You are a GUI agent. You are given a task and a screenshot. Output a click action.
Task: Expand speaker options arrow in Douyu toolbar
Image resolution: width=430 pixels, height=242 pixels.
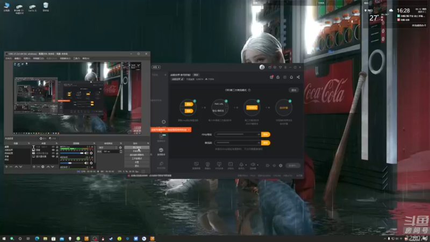(258, 165)
